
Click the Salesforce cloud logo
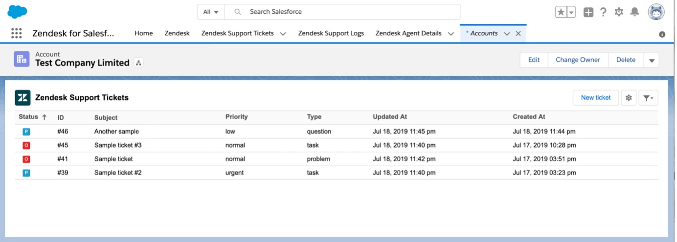pyautogui.click(x=18, y=11)
